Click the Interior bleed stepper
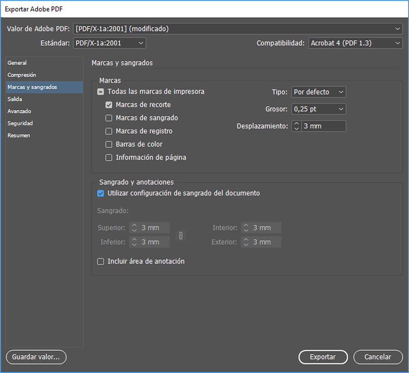Screen dimensions: 409x373 (246, 228)
